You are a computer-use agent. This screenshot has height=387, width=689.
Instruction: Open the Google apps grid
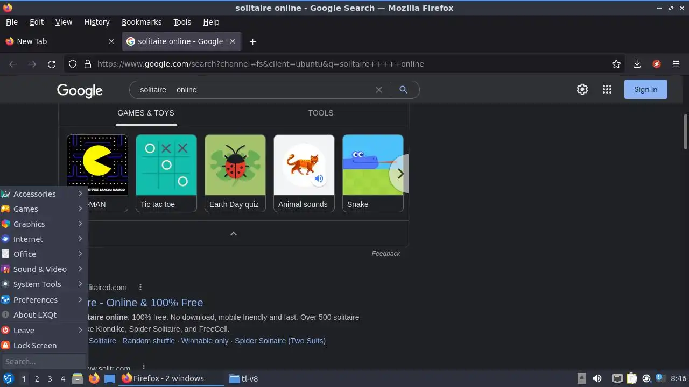[607, 89]
